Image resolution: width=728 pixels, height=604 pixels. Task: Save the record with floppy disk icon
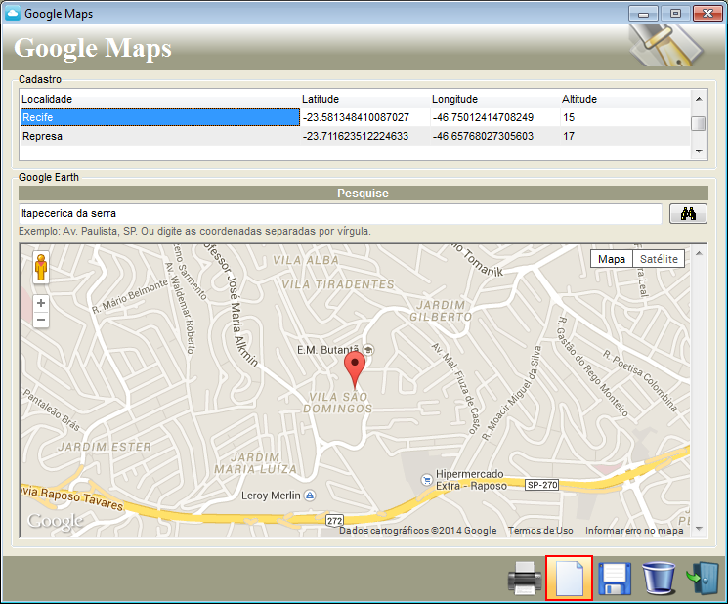coord(615,578)
